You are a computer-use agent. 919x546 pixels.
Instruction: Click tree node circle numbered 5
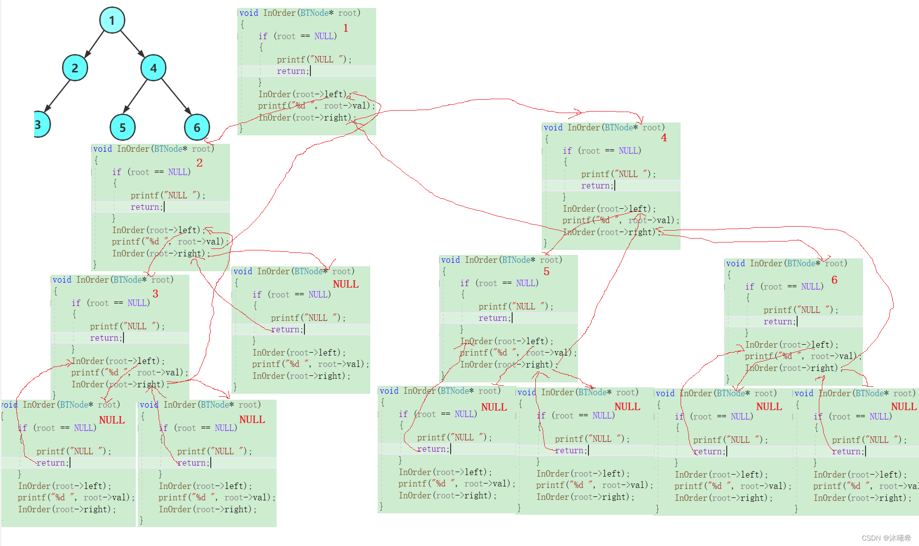tap(122, 127)
